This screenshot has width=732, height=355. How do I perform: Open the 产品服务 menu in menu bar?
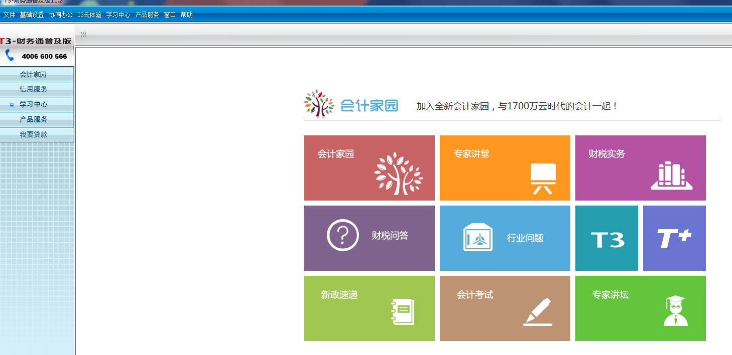tap(147, 15)
